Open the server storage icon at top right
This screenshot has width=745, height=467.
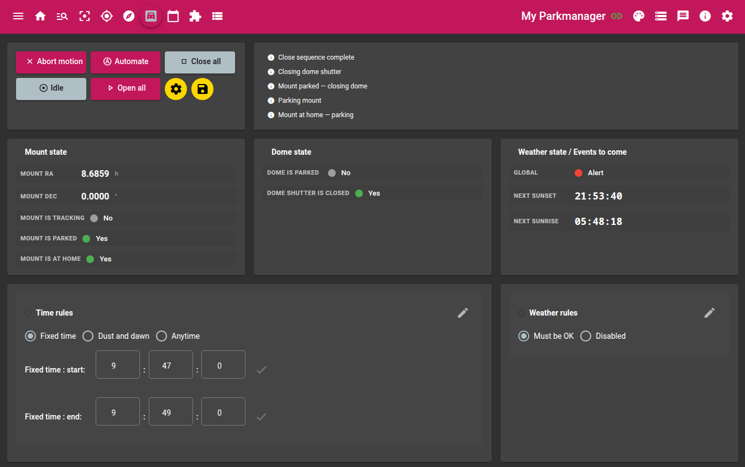[661, 16]
